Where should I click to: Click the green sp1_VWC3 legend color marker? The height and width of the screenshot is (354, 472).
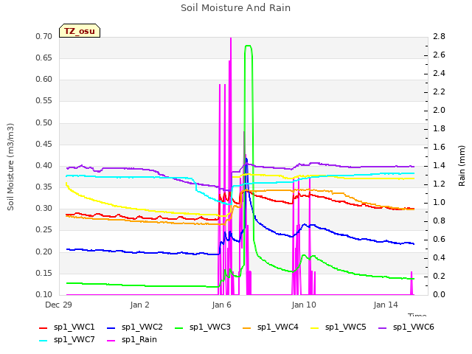(x=179, y=327)
